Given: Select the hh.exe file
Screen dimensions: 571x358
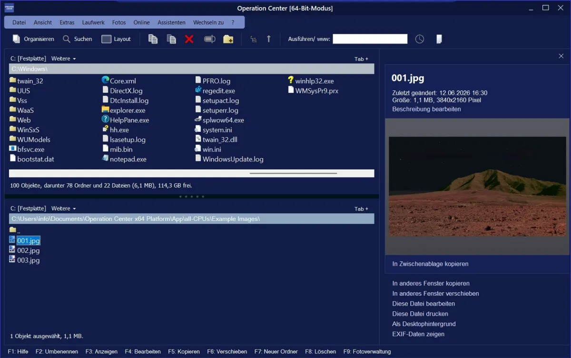Looking at the screenshot, I should tap(116, 129).
